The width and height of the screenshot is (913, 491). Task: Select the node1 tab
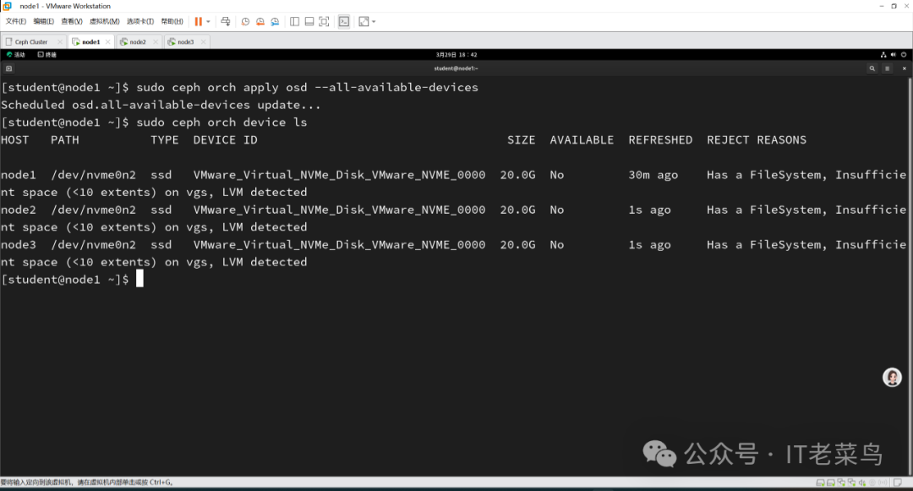click(x=90, y=42)
